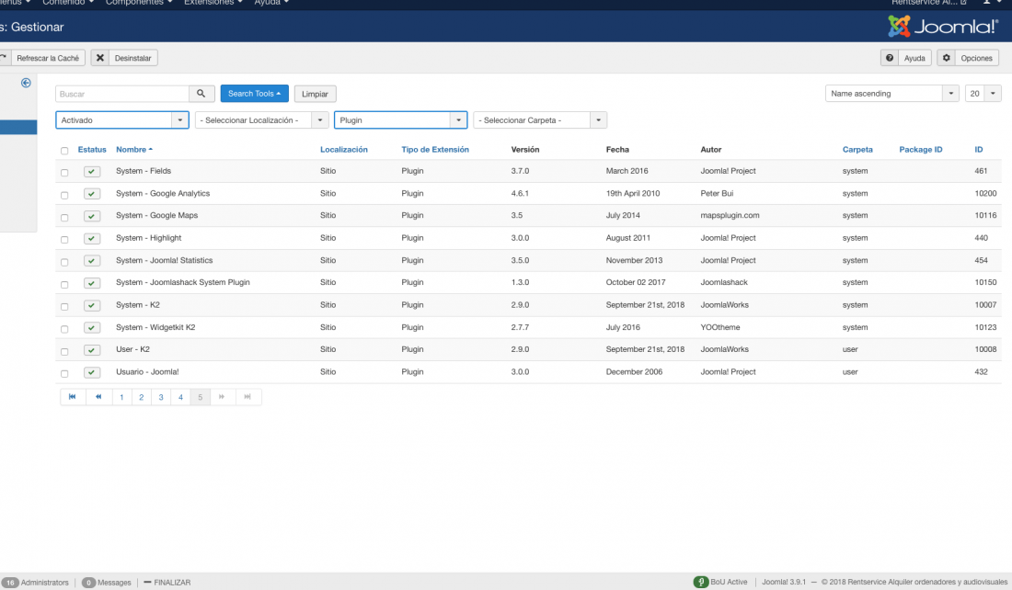
Task: Toggle the Search Tools button
Action: [x=254, y=94]
